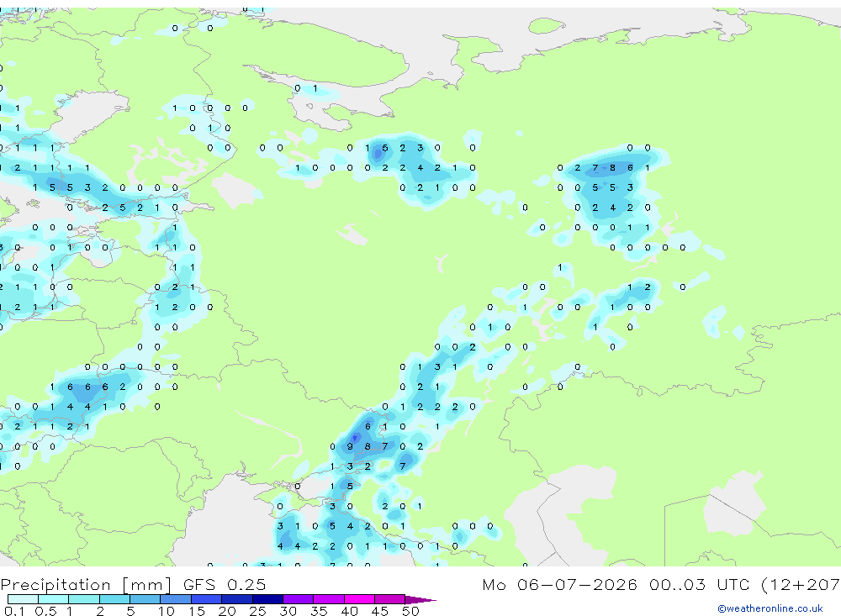Viewport: 841px width, 616px height.
Task: Click the 'Precipitation [mm]' title text
Action: pyautogui.click(x=86, y=585)
